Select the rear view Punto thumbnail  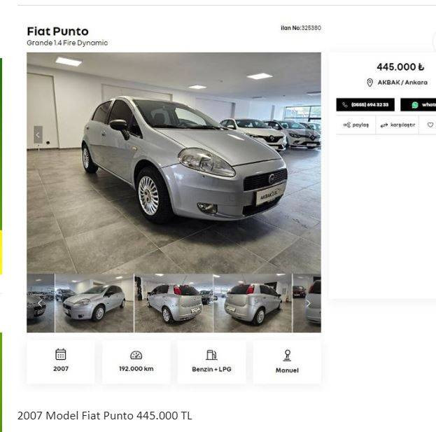point(174,303)
